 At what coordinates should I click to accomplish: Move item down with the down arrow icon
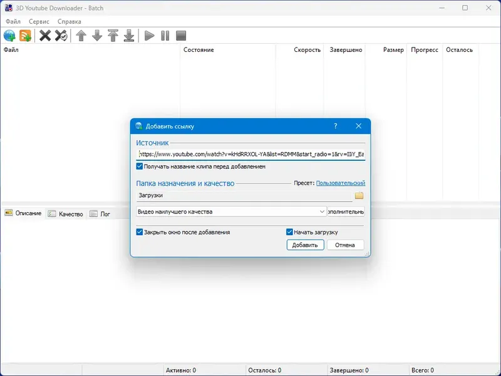point(97,36)
